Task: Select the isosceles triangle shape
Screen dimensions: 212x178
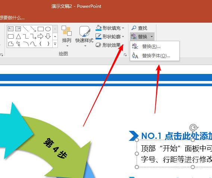Action: pyautogui.click(x=18, y=36)
